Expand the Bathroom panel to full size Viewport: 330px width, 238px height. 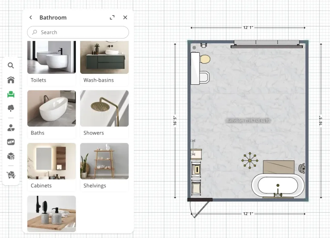pos(112,17)
